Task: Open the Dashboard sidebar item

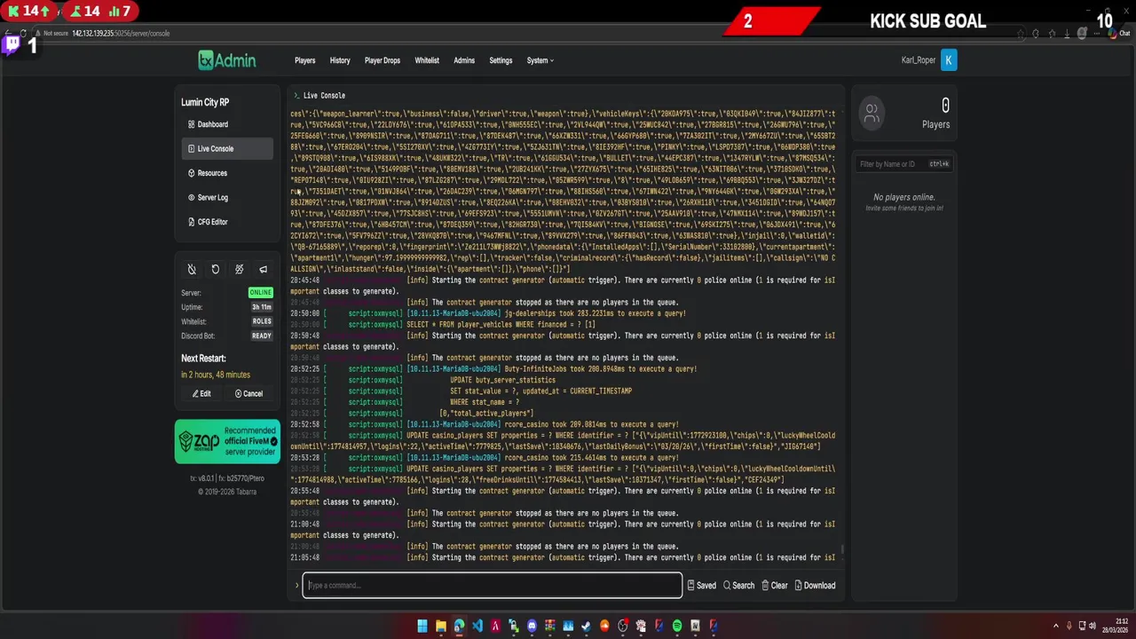Action: (228, 124)
